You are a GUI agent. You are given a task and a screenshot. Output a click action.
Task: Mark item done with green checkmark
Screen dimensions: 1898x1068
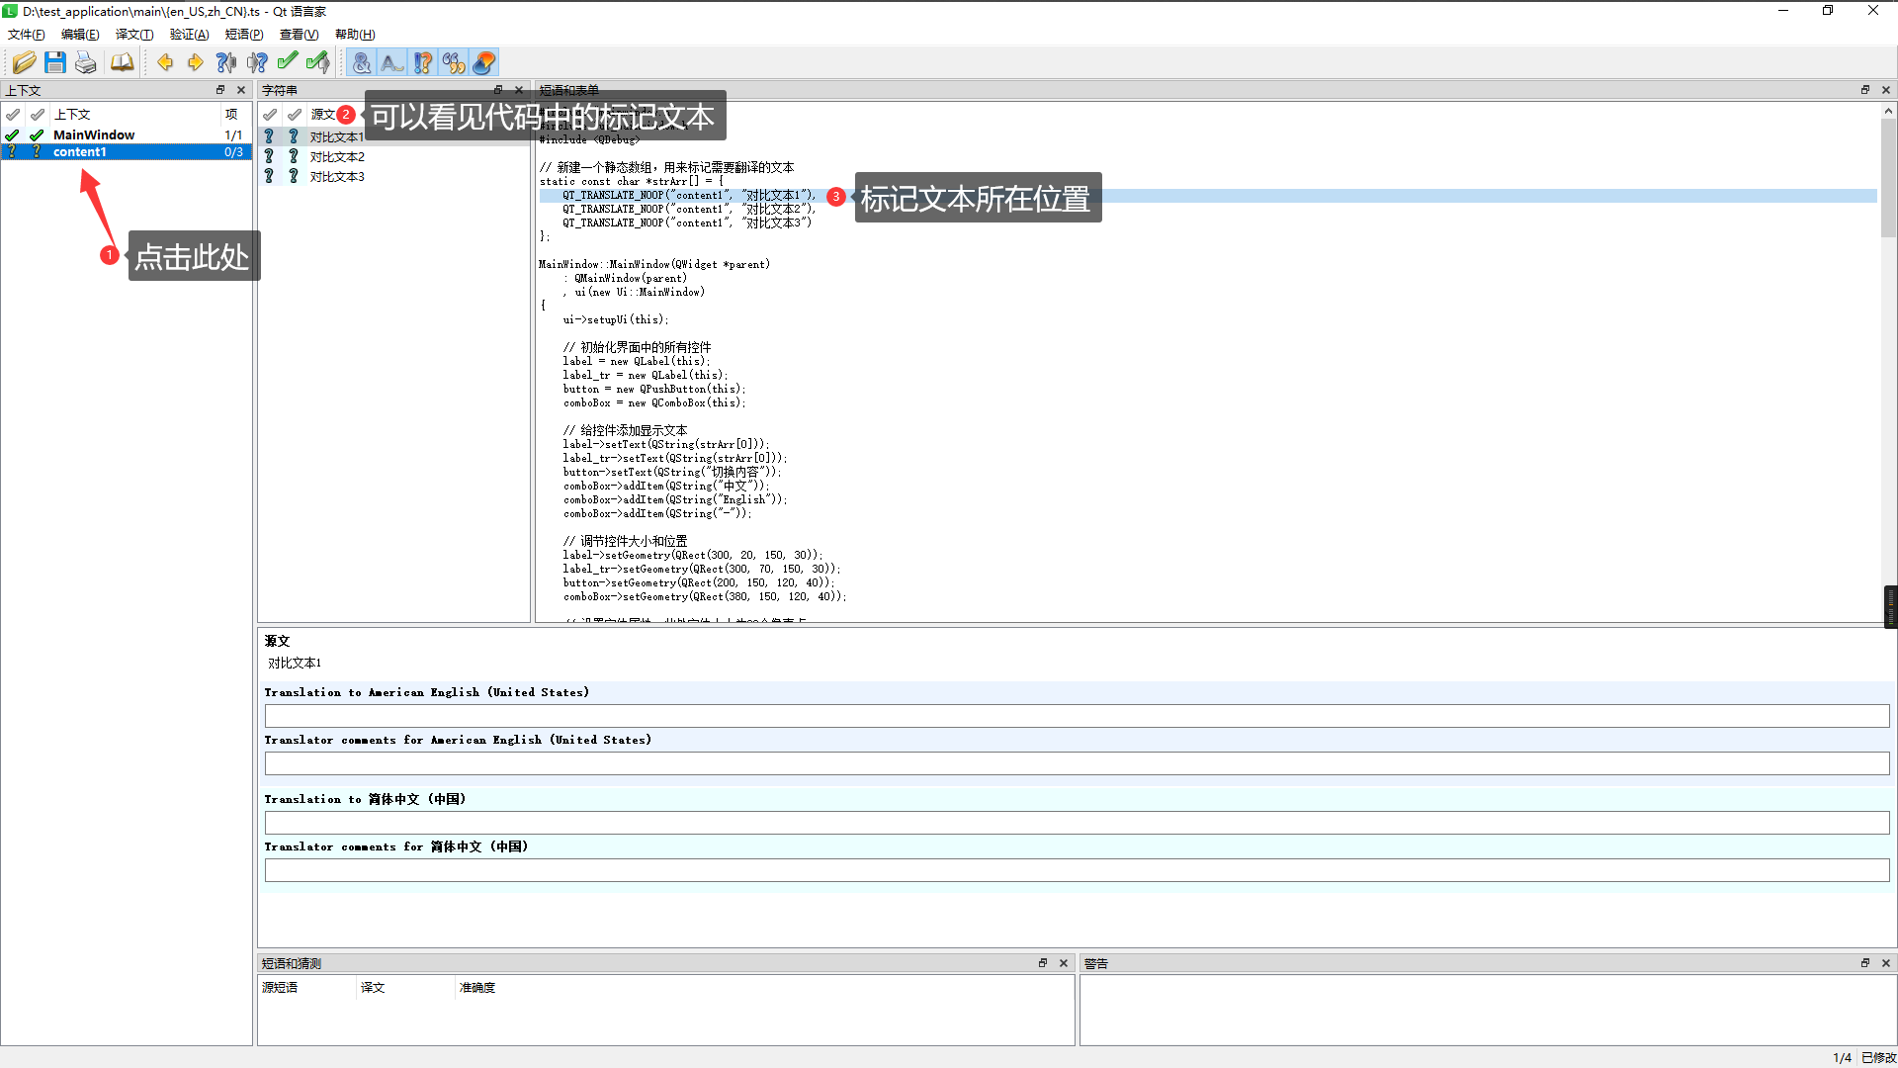288,63
